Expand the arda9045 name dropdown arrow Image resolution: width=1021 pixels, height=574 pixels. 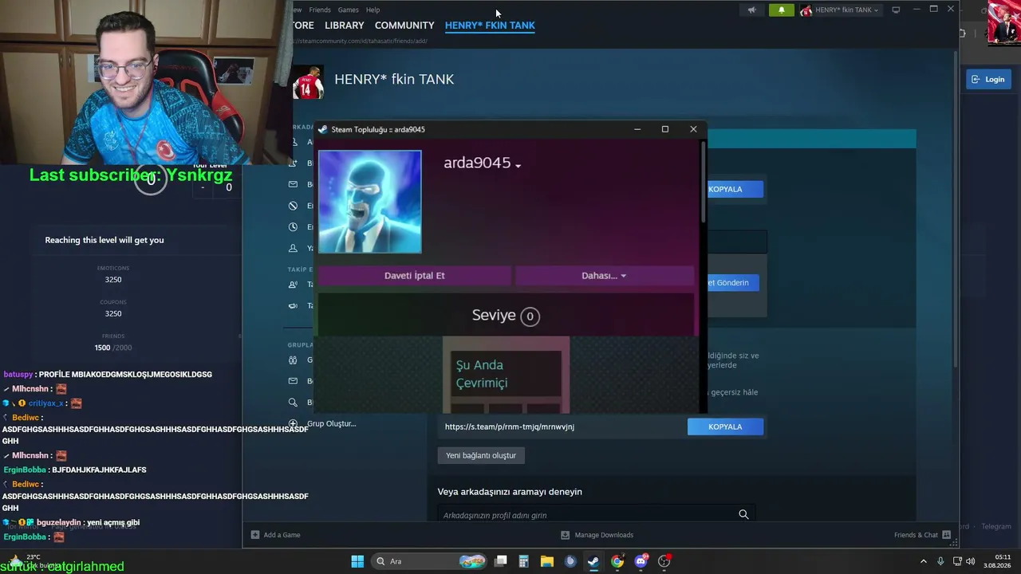518,165
